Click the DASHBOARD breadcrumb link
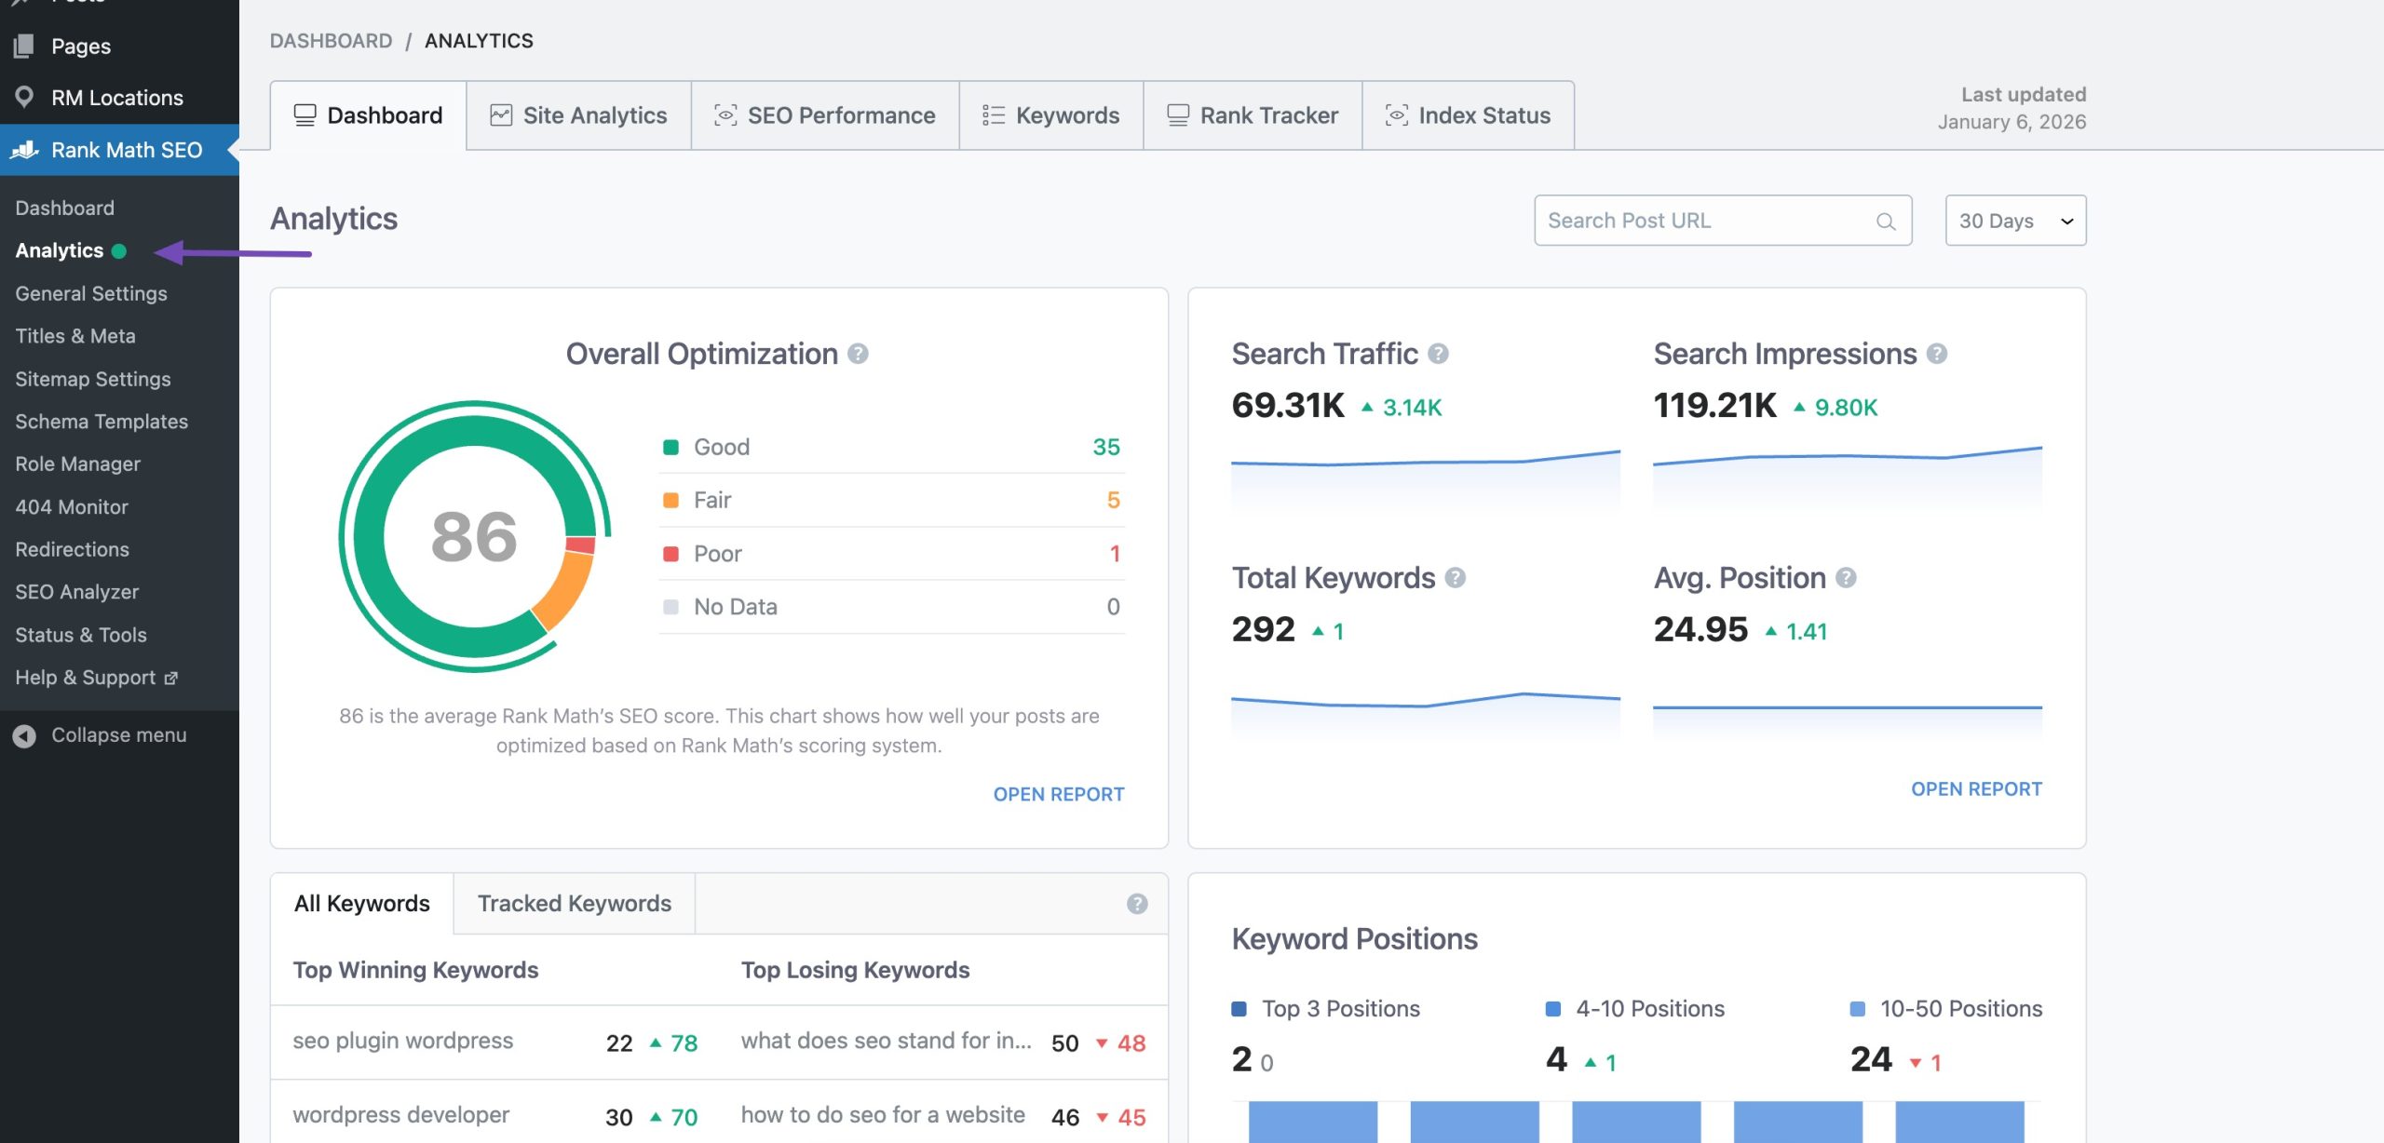 (x=331, y=40)
